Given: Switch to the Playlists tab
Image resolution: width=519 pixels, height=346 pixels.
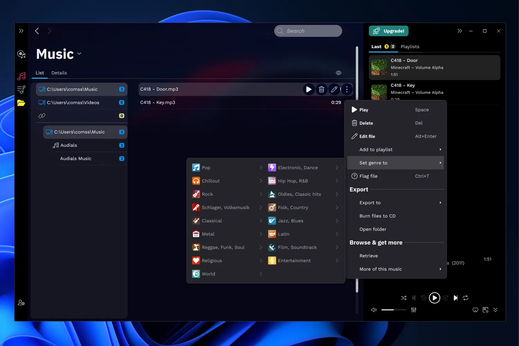Looking at the screenshot, I should 410,47.
